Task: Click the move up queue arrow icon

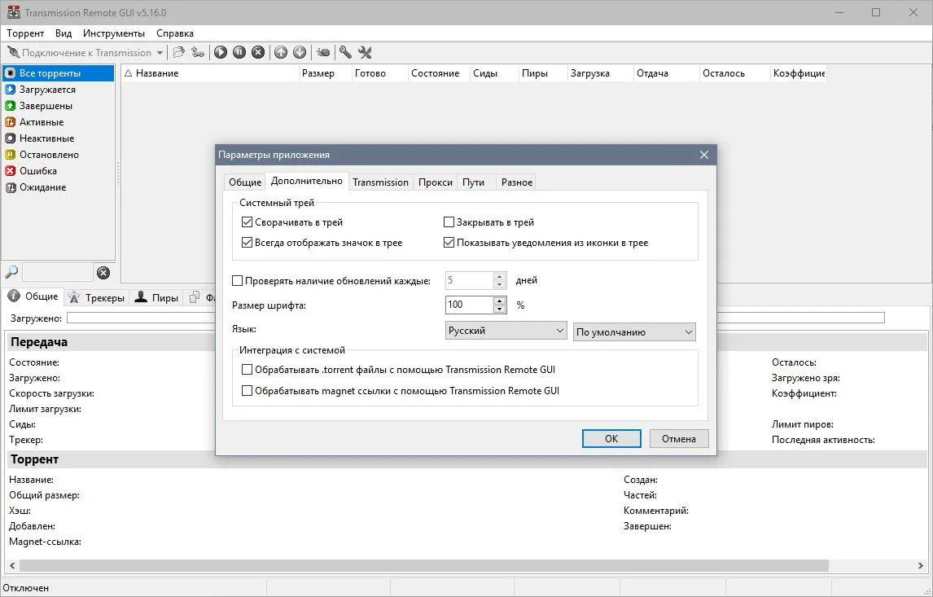Action: pyautogui.click(x=281, y=52)
